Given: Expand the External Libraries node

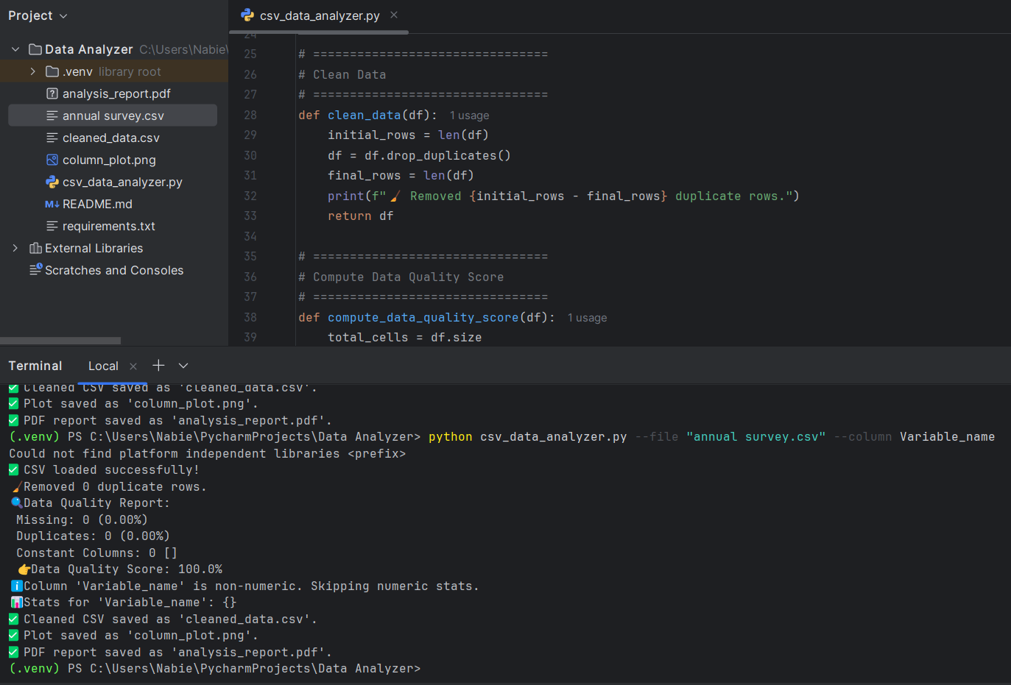Looking at the screenshot, I should point(15,248).
